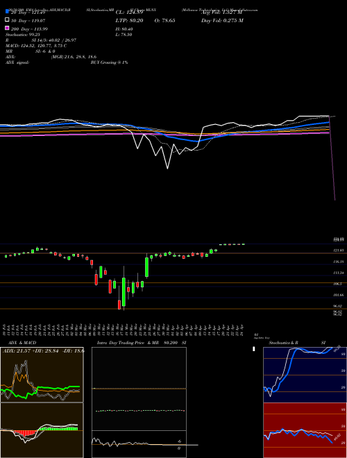Screen dimensions: 347x458
Task: Click the intraday price chart panel
Action: point(139,389)
